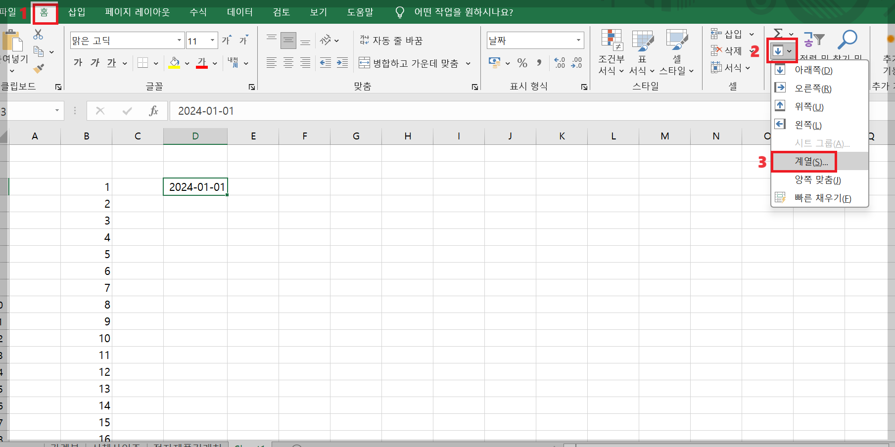Image resolution: width=895 pixels, height=447 pixels.
Task: Center cell text horizontally
Action: pos(288,63)
